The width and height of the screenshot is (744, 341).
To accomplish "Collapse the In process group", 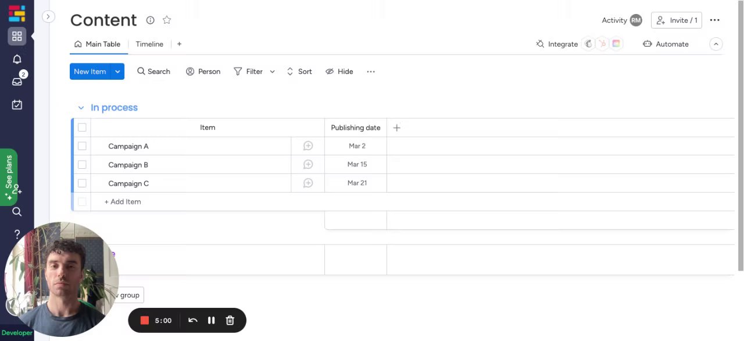I will pos(81,108).
